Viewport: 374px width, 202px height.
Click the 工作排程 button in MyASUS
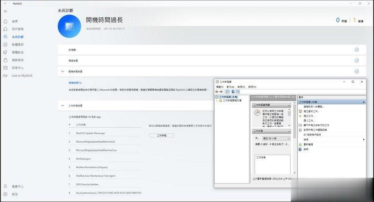click(161, 136)
